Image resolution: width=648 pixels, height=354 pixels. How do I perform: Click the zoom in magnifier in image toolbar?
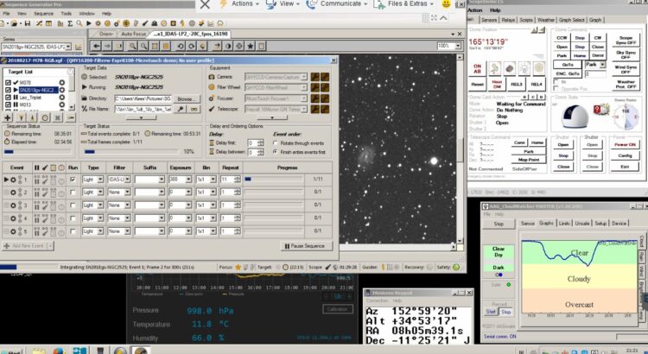tap(132, 47)
